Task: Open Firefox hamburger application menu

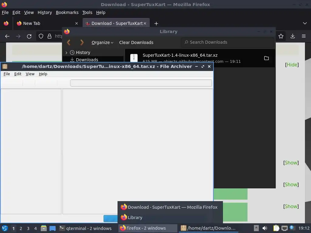Action: 304,36
